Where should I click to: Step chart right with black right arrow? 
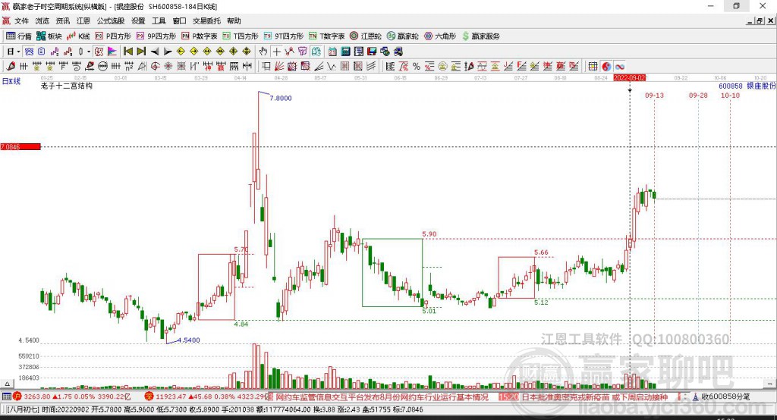[x=168, y=52]
